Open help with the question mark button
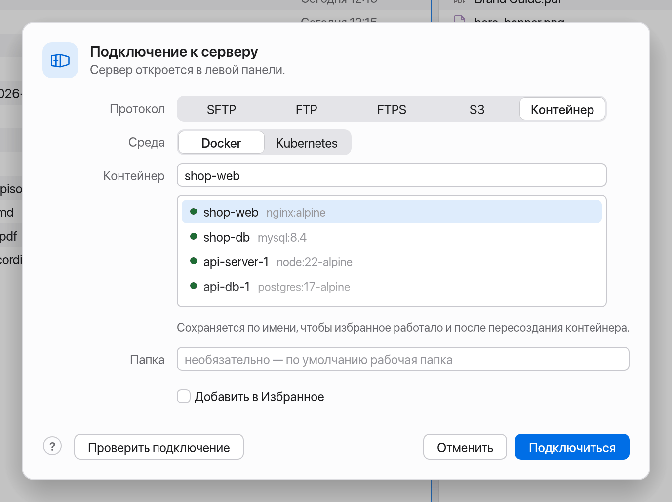This screenshot has width=672, height=502. tap(52, 446)
